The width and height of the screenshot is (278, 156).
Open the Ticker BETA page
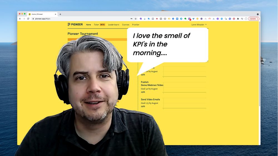100,25
